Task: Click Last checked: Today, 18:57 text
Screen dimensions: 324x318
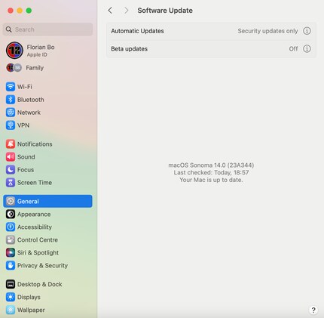Action: click(x=211, y=172)
